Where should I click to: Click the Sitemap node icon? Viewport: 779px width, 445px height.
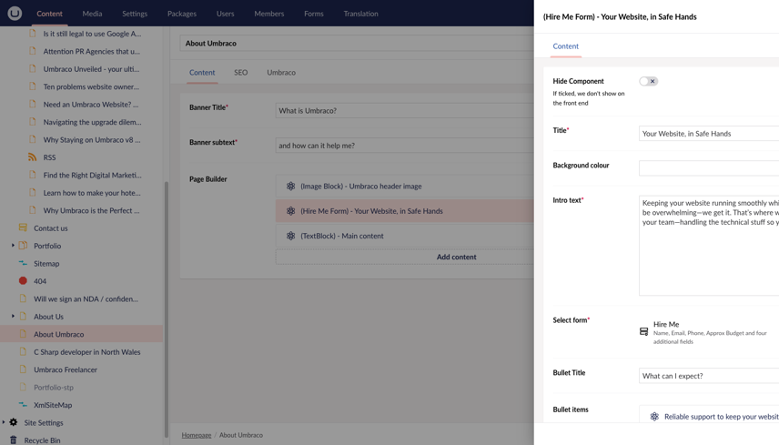[23, 263]
